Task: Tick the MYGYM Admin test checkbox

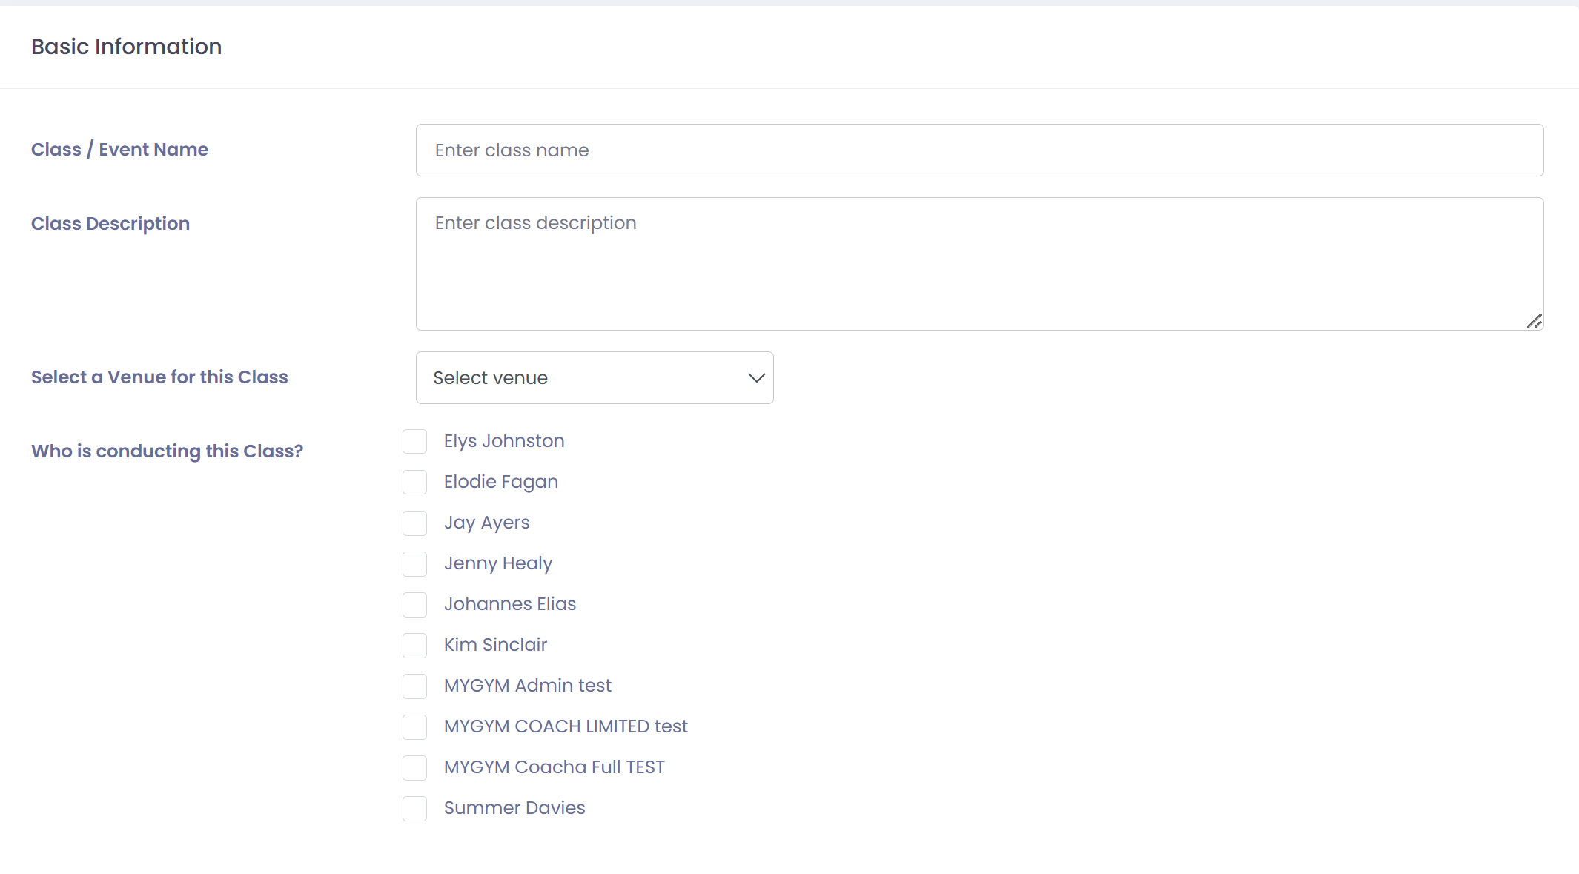Action: (414, 686)
